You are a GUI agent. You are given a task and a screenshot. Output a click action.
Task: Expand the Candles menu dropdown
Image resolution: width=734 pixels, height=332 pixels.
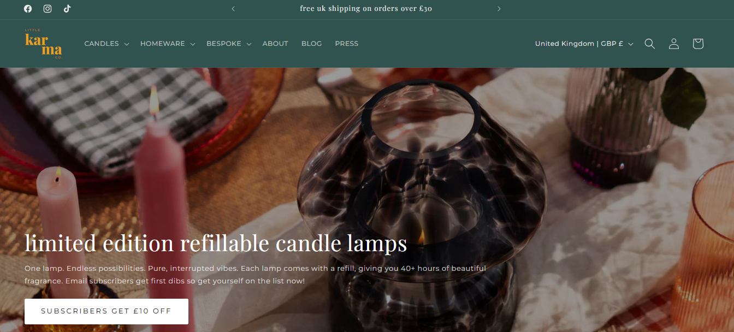[106, 44]
